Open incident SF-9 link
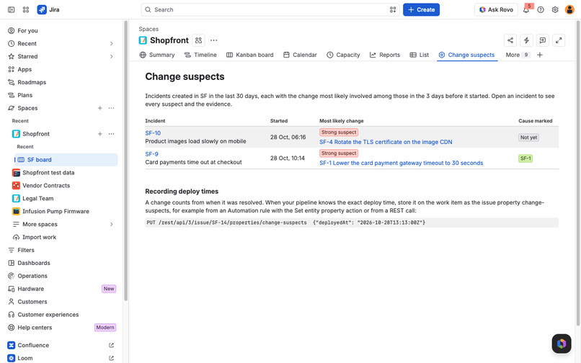 151,154
